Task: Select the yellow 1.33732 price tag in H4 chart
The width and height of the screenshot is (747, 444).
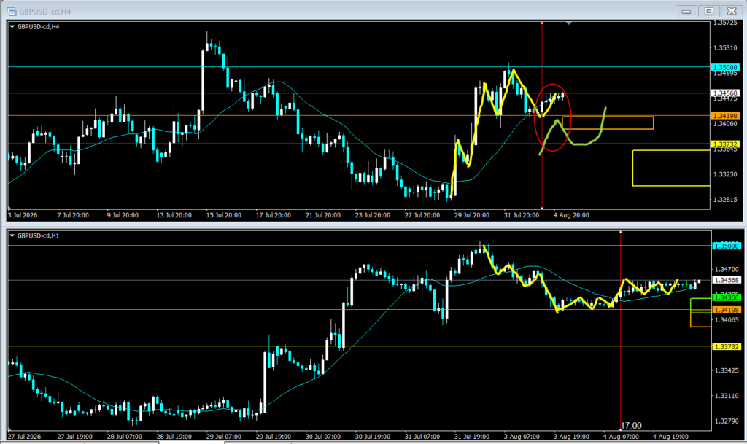Action: coord(725,144)
